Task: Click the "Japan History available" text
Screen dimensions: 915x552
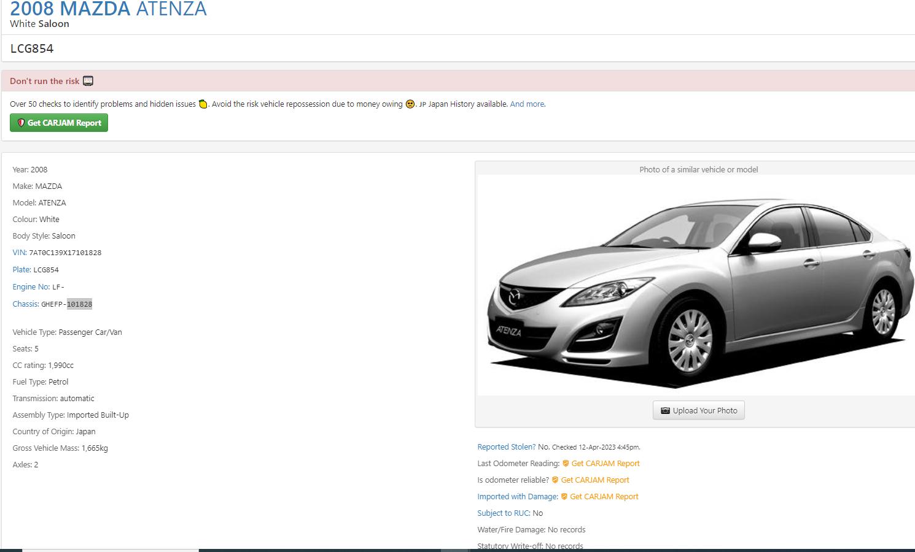Action: point(467,104)
